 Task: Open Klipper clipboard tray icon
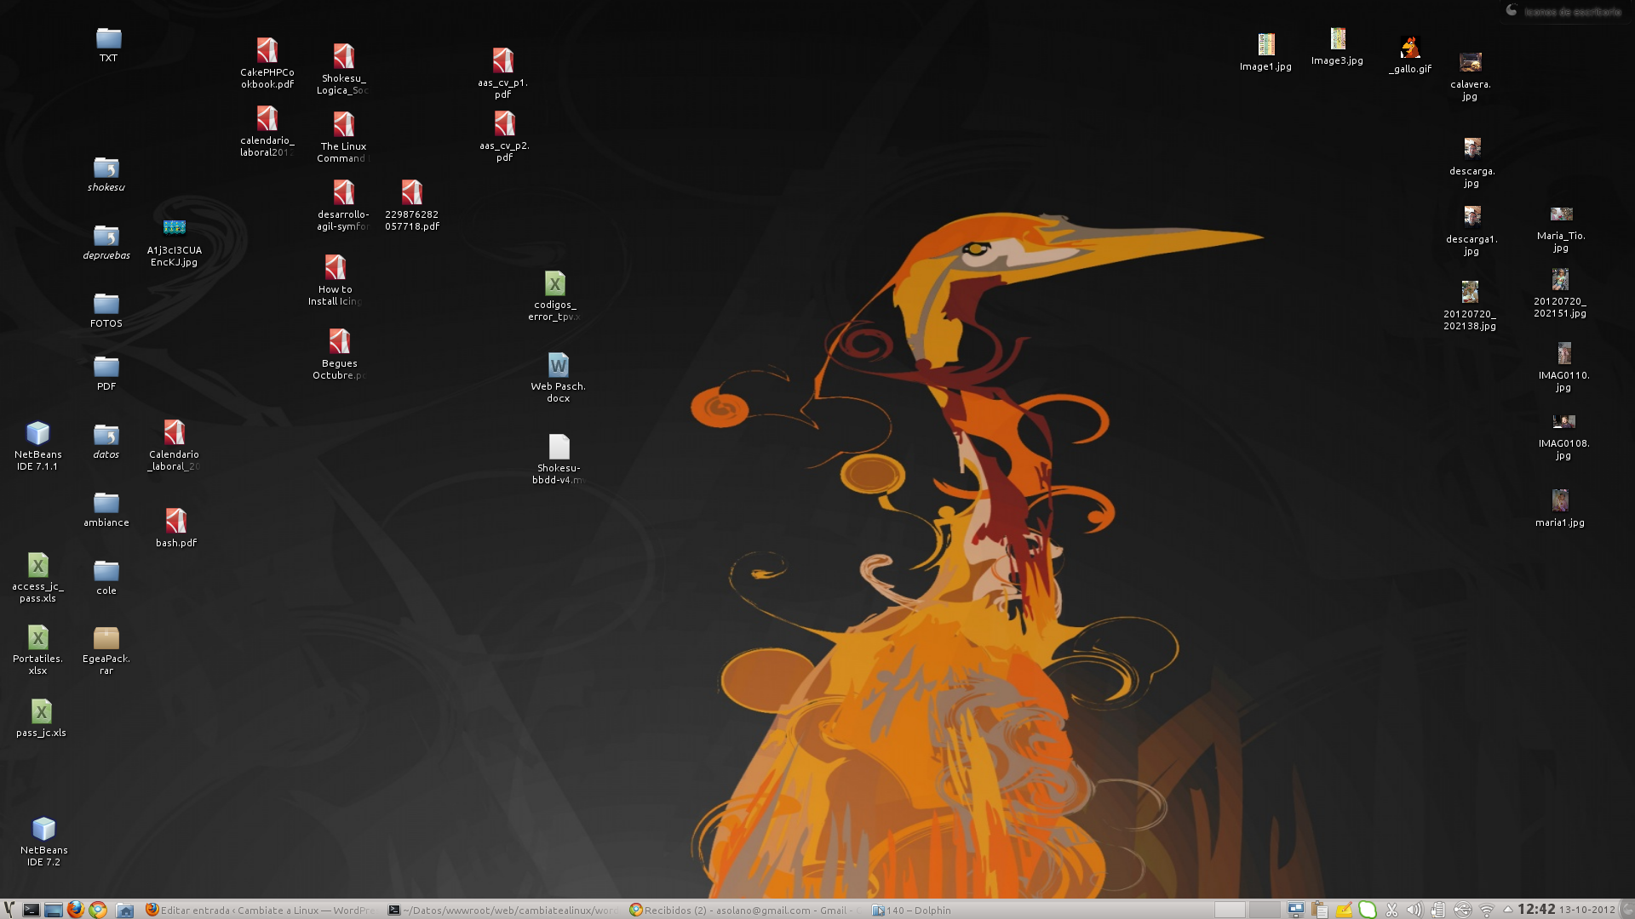(1391, 910)
